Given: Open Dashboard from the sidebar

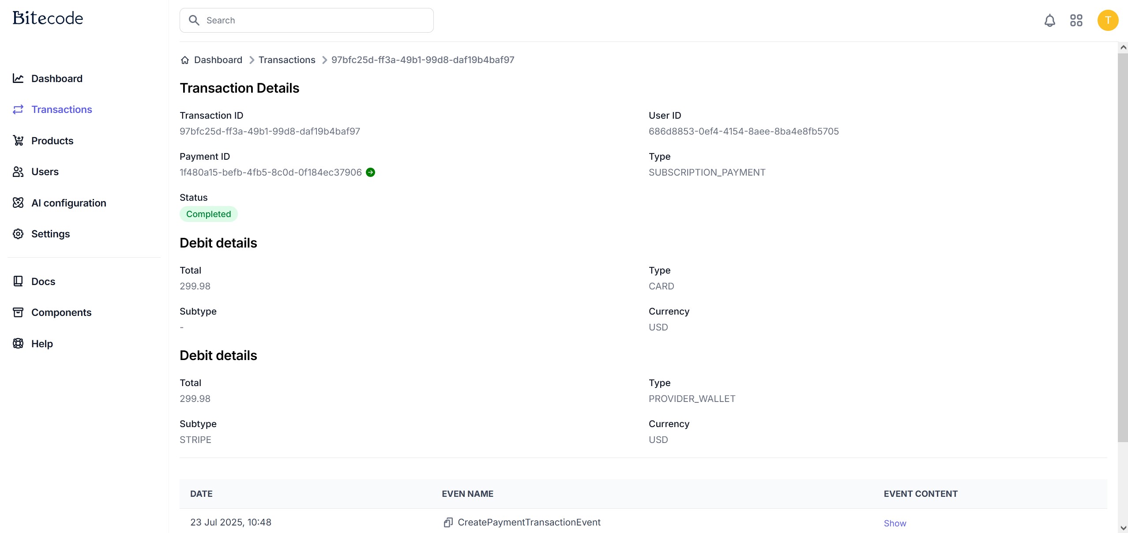Looking at the screenshot, I should click(56, 79).
